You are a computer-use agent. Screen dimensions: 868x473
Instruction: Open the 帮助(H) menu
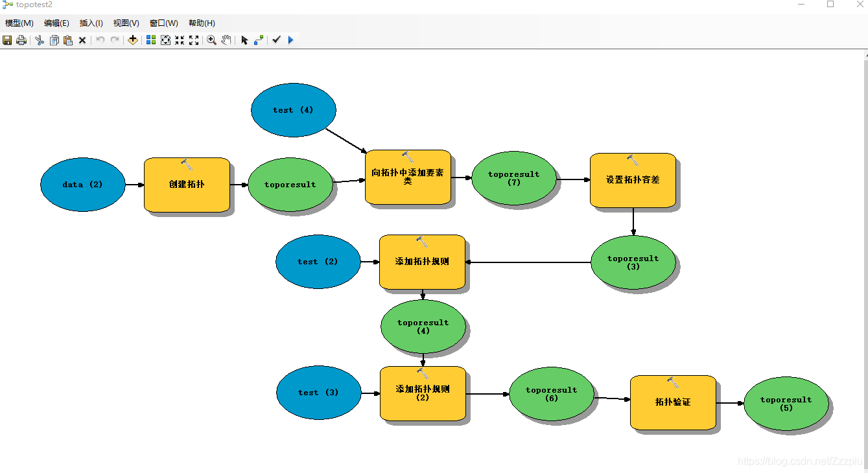(x=202, y=23)
